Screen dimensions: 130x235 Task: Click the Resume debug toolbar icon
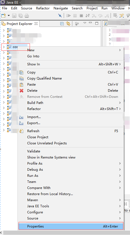tap(68, 16)
